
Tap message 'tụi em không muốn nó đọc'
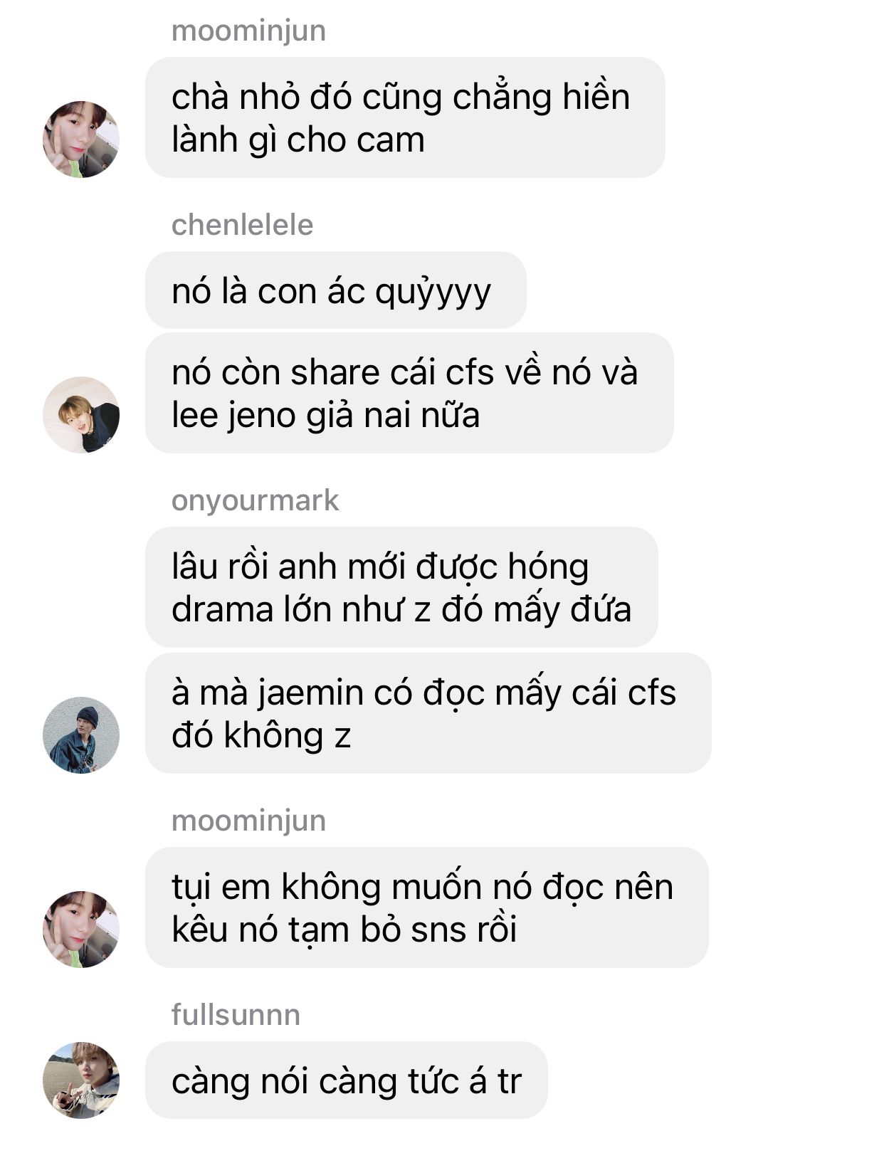click(427, 907)
